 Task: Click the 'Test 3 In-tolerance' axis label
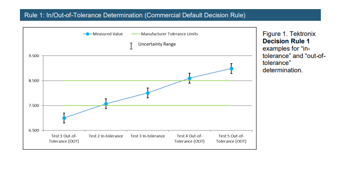[x=147, y=136]
